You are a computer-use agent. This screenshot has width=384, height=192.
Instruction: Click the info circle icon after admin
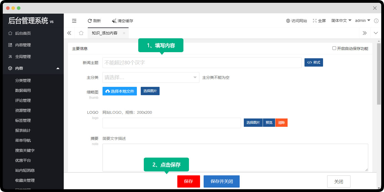click(376, 21)
